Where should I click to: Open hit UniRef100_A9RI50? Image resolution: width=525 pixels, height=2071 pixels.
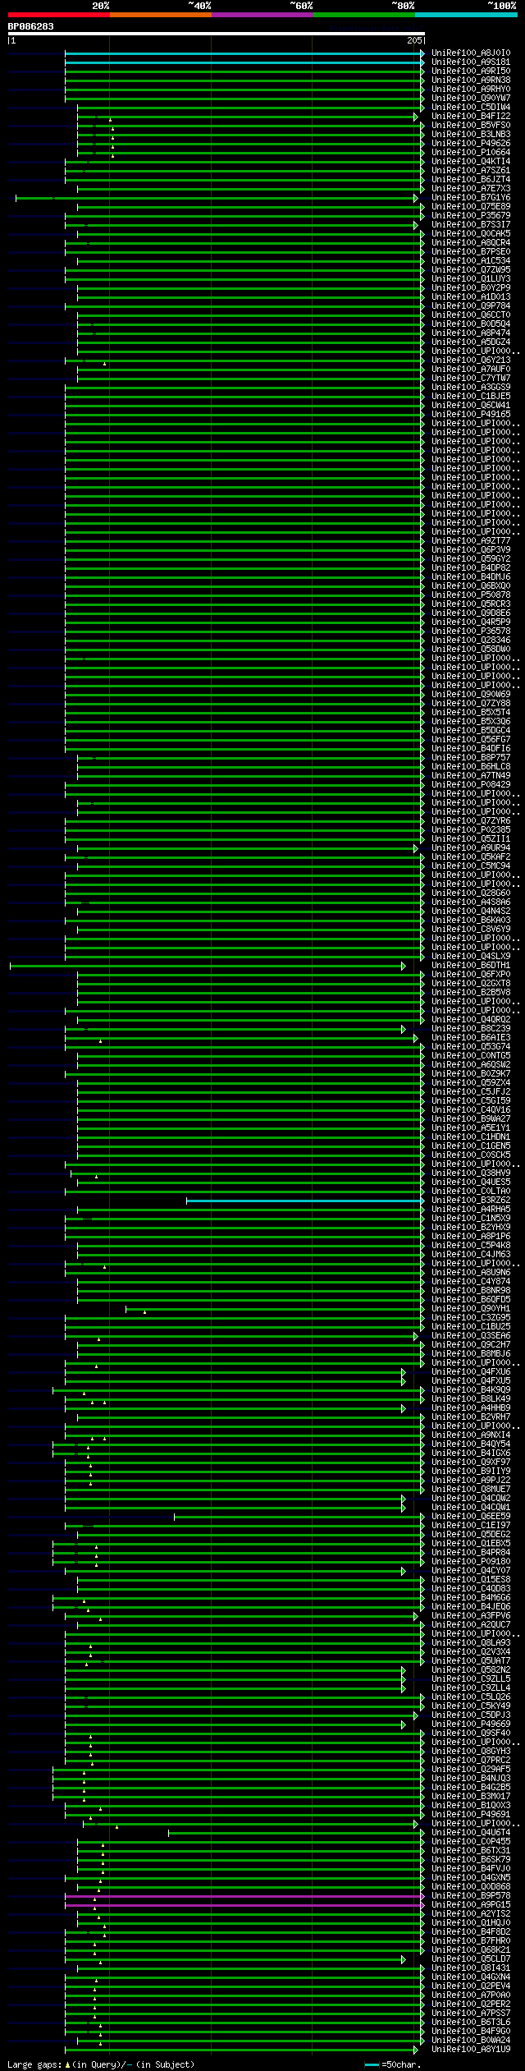tap(471, 71)
